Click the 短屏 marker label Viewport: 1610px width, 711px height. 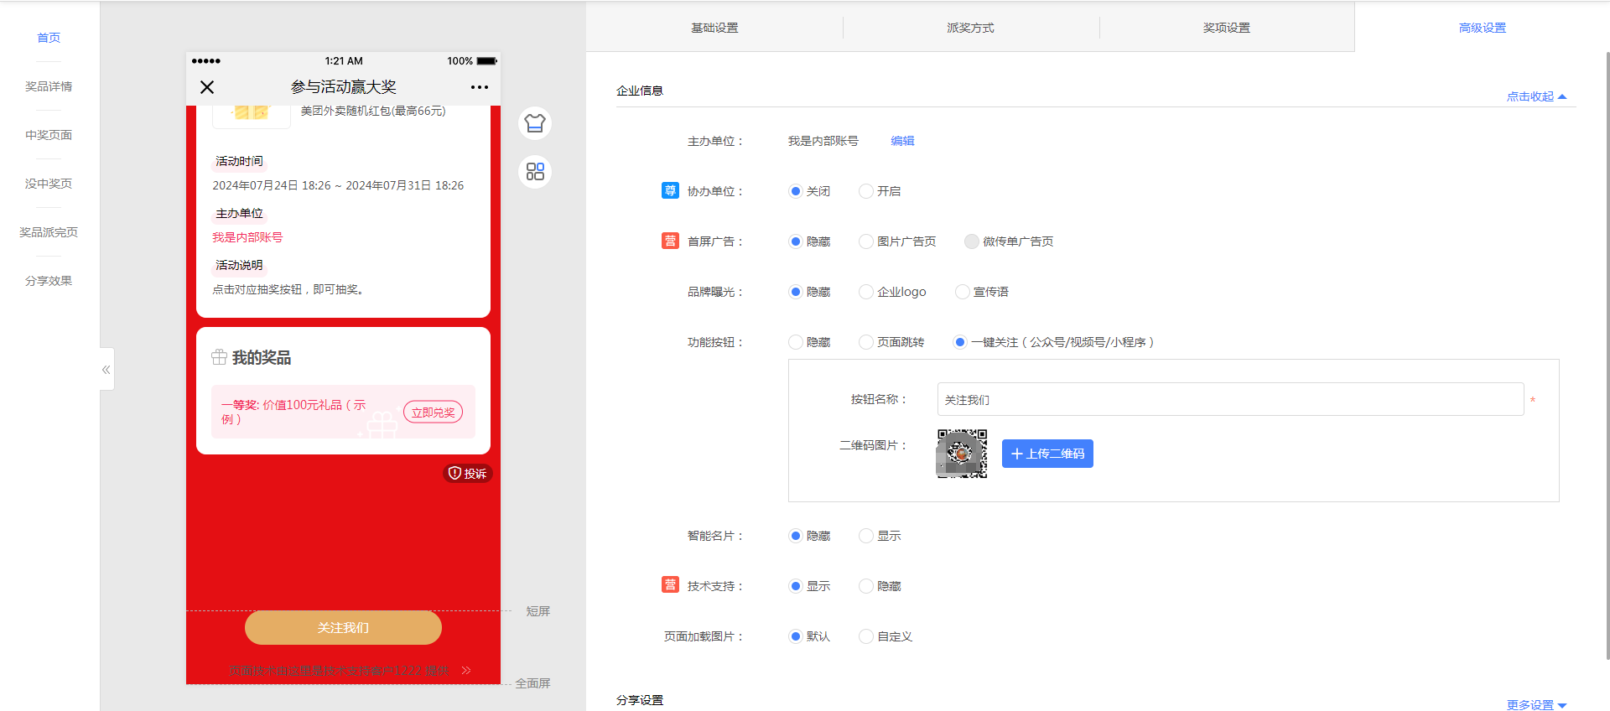538,611
